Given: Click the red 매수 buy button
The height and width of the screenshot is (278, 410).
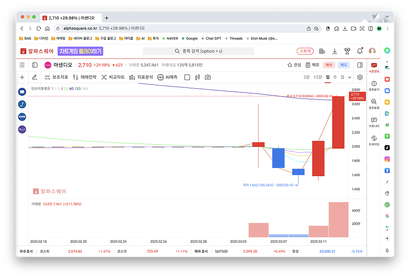Looking at the screenshot, I should [x=329, y=65].
